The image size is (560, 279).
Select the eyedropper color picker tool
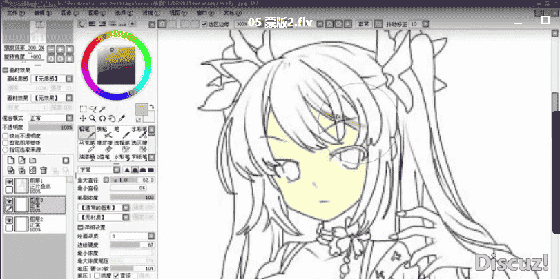(122, 118)
